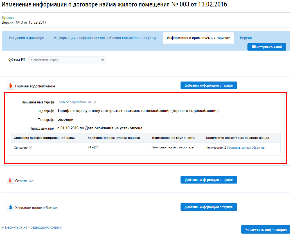Image resolution: width=293 pixels, height=235 pixels.
Task: Click the Изменить список объектов link
Action: coord(245,148)
